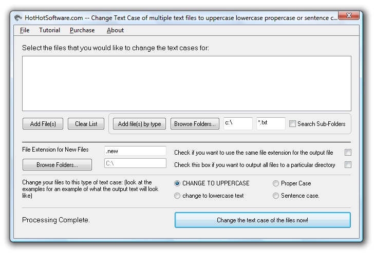
Task: Open the File menu
Action: [x=25, y=30]
